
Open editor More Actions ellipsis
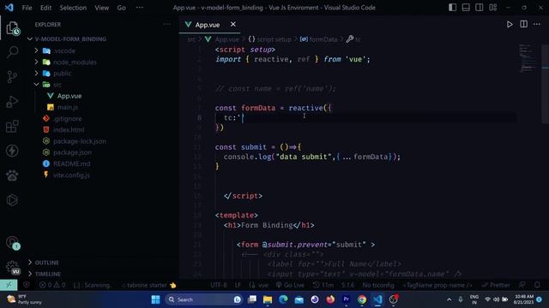537,24
